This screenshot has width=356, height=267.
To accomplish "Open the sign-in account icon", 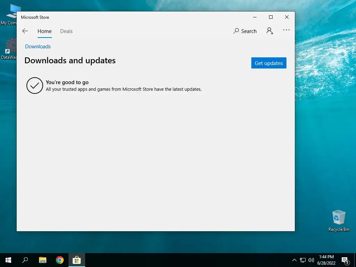I will pos(270,31).
